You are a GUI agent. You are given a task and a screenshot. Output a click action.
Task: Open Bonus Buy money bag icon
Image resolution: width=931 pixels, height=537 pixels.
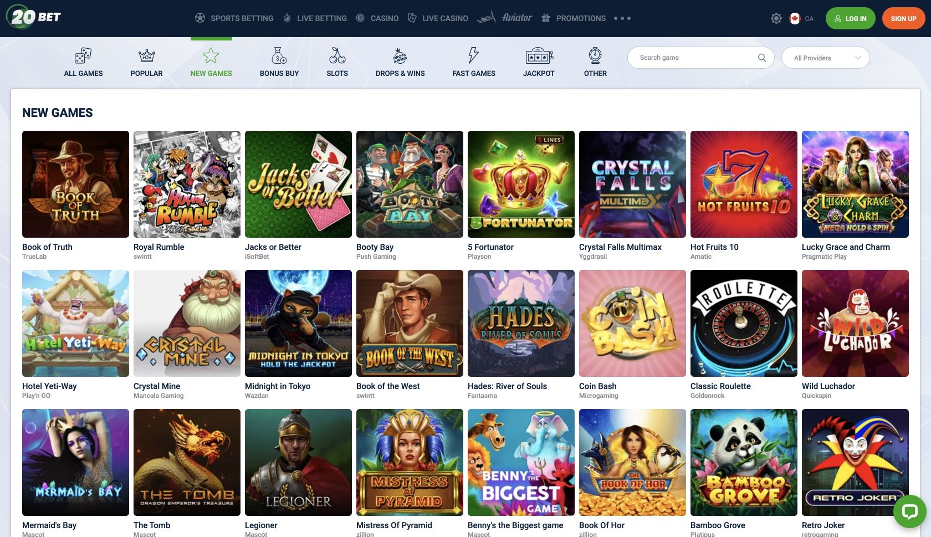pyautogui.click(x=279, y=56)
